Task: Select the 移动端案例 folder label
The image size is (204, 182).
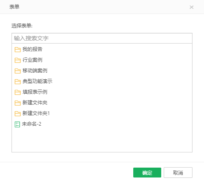Action: click(x=35, y=71)
